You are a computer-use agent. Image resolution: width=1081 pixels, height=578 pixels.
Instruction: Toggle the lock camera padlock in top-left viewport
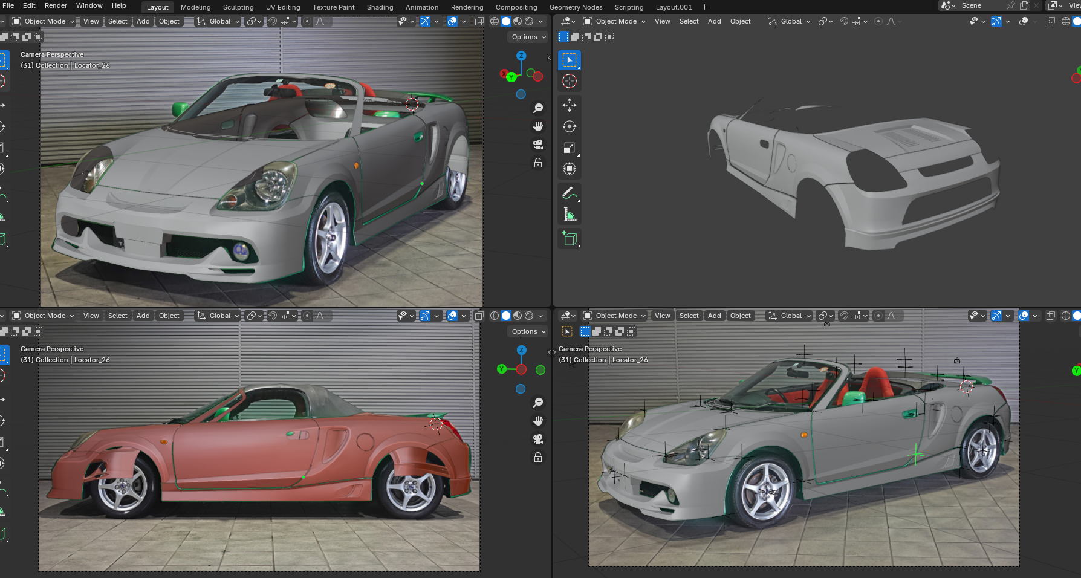[537, 163]
